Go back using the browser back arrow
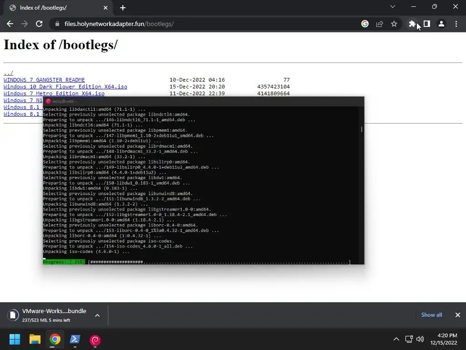466x350 pixels. click(x=10, y=24)
